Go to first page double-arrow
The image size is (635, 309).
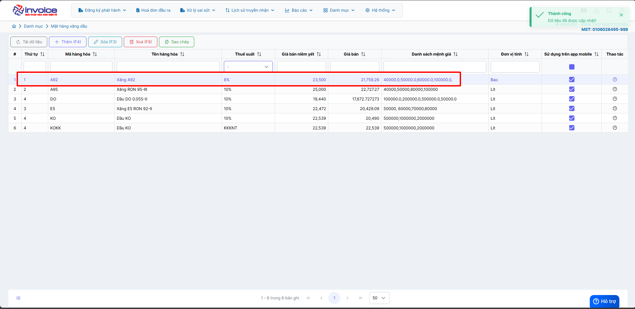click(308, 298)
